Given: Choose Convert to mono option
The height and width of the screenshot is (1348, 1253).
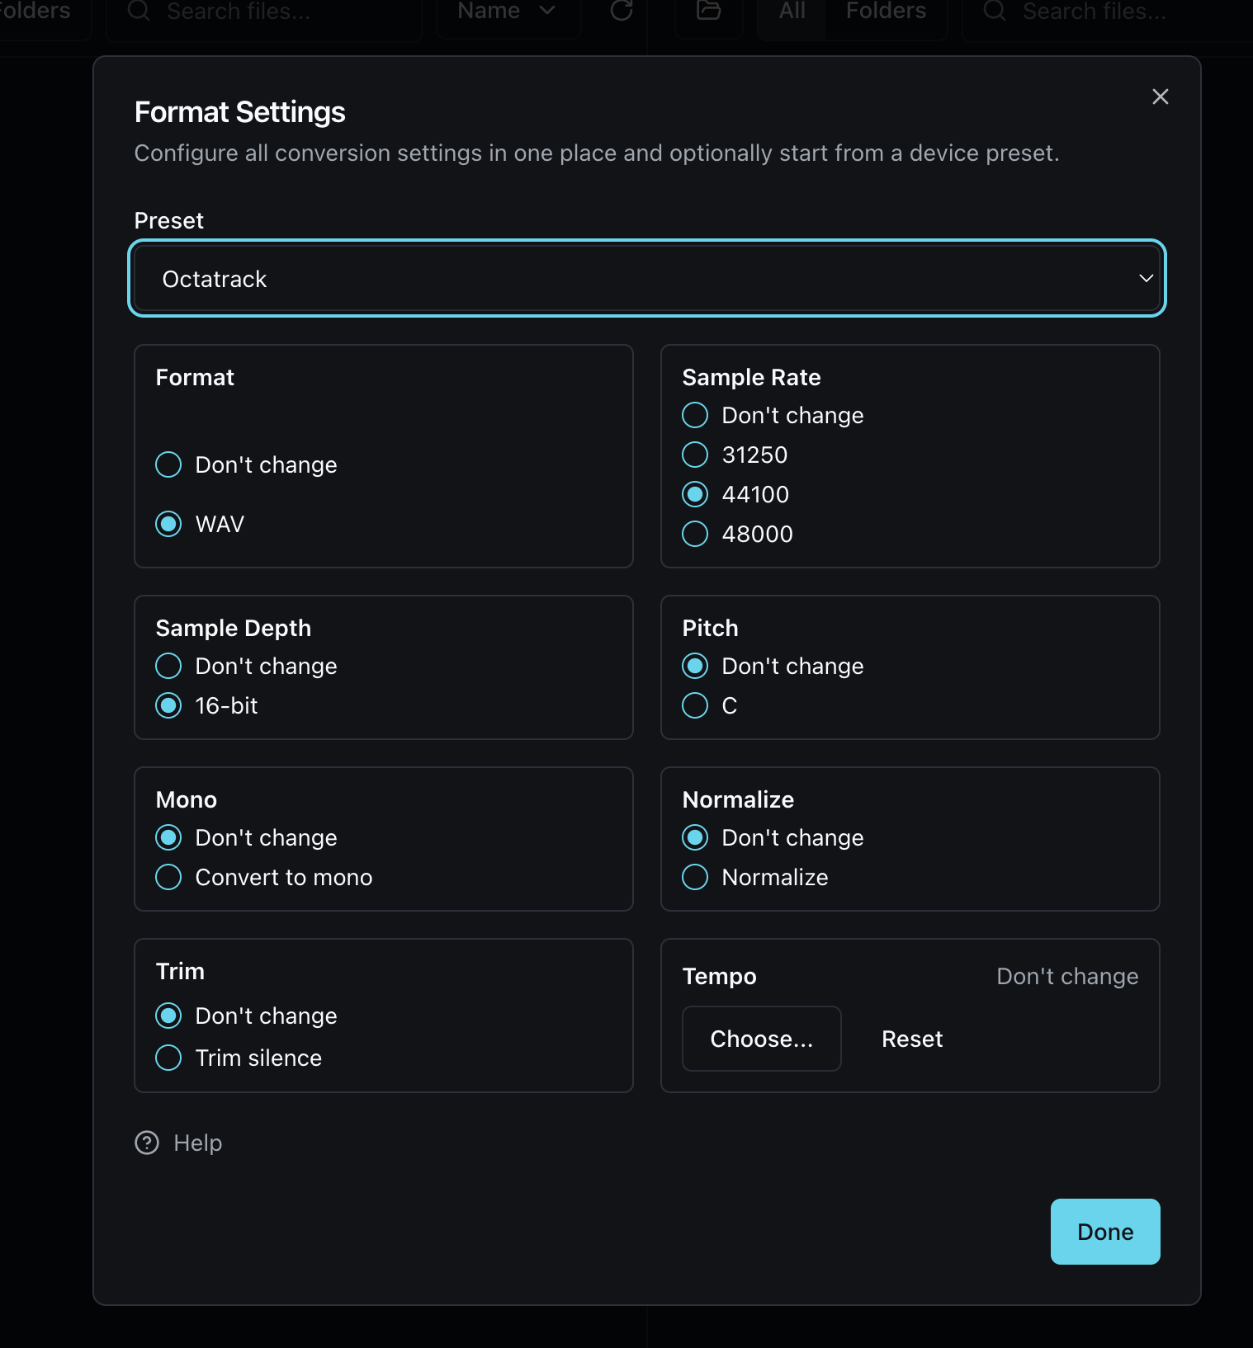Looking at the screenshot, I should [x=168, y=877].
